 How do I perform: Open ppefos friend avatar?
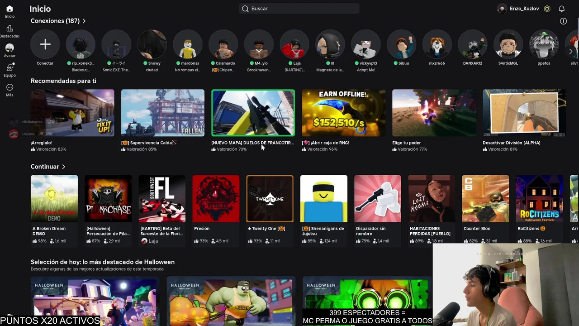pyautogui.click(x=544, y=44)
